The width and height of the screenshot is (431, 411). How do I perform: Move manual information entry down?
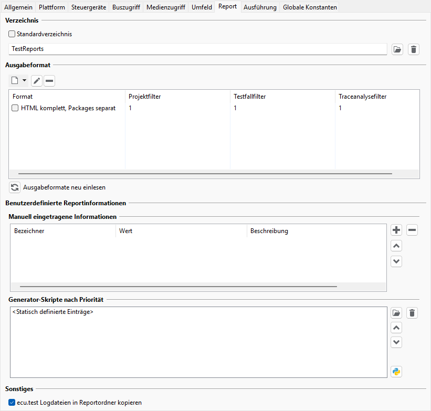tap(396, 261)
